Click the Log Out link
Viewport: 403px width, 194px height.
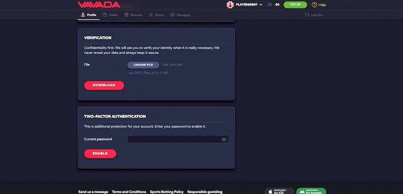314,15
